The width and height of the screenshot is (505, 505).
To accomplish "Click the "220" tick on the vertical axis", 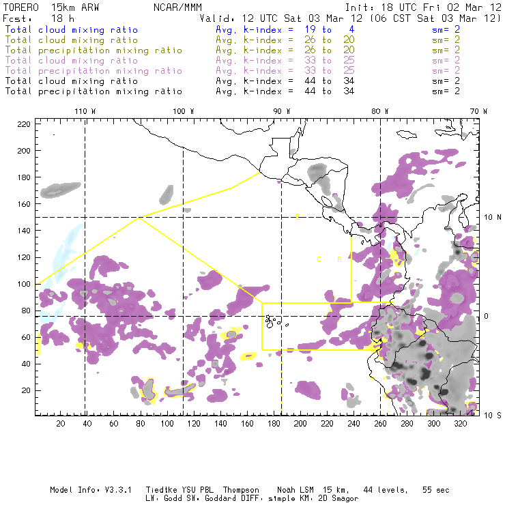I will pos(24,124).
